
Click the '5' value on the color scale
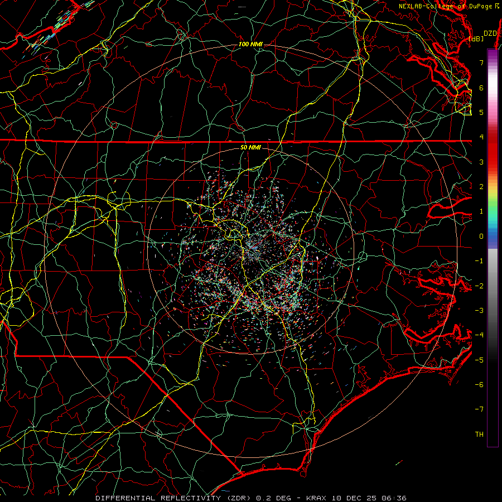coord(481,112)
